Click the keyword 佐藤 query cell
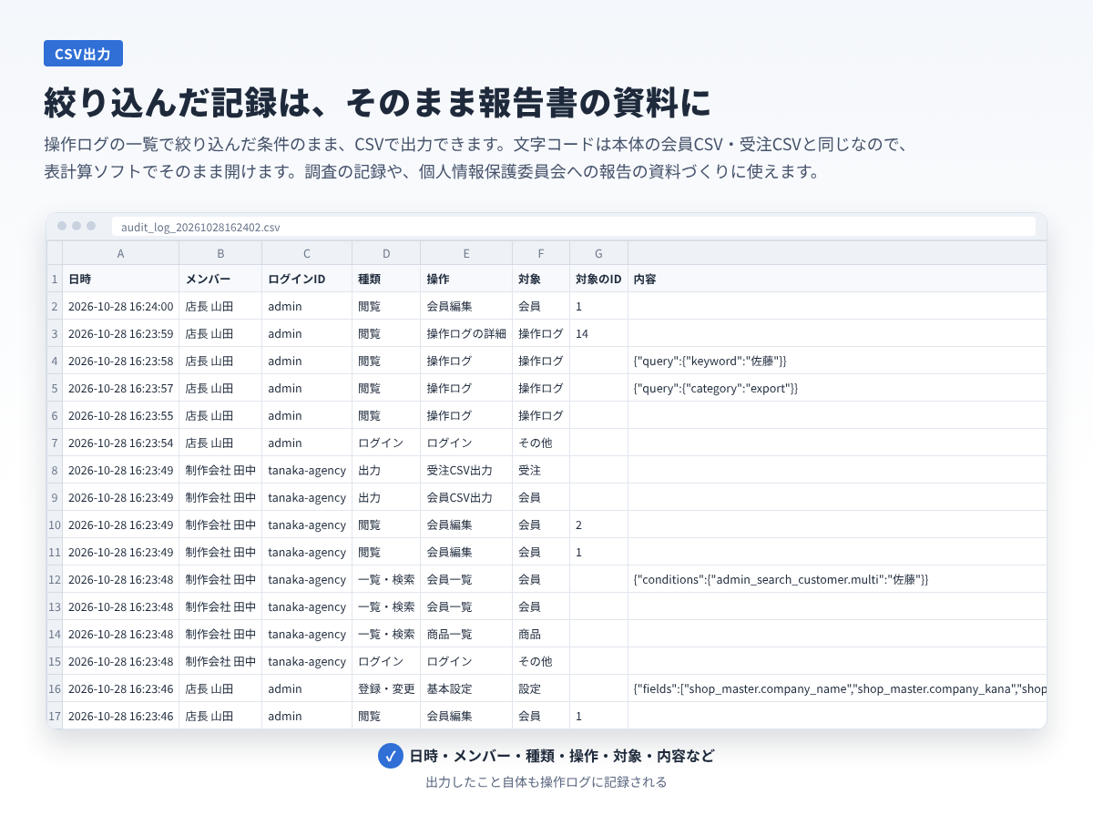 [x=837, y=361]
